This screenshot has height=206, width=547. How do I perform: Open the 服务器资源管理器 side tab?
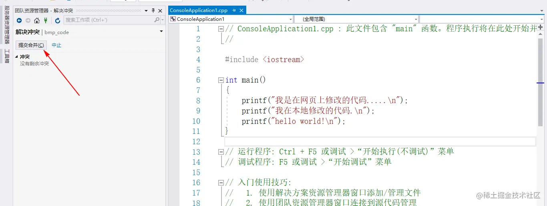pos(7,25)
